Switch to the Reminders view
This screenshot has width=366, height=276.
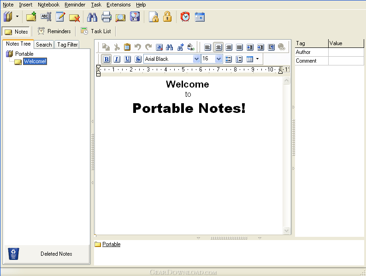tap(54, 31)
